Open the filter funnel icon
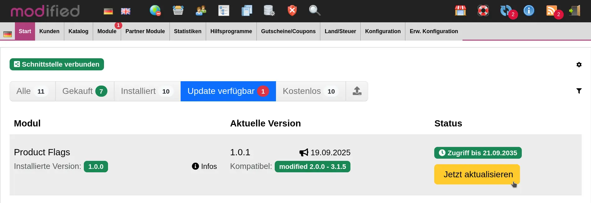Screen dimensions: 591x203 (x=579, y=91)
